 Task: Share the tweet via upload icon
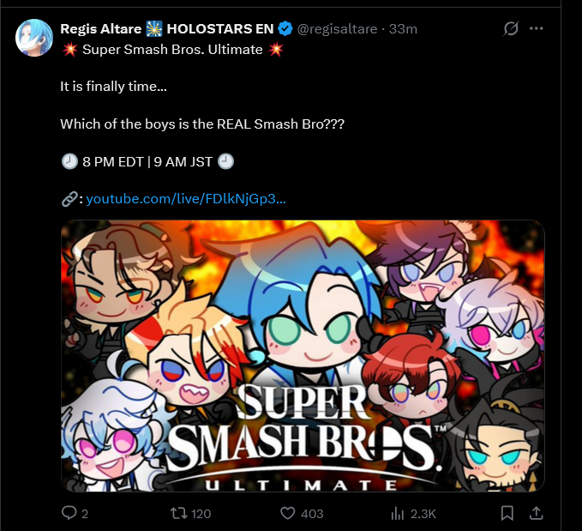coord(536,513)
